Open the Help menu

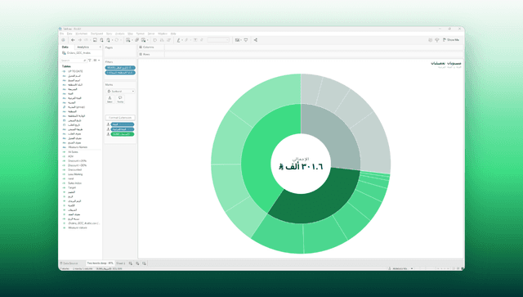click(173, 34)
